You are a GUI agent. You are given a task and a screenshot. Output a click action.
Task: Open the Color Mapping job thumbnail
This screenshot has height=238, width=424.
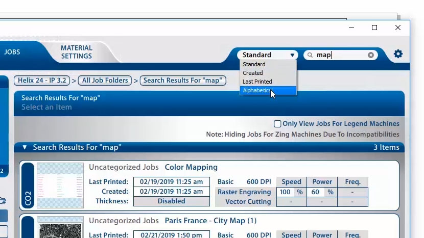coord(60,186)
